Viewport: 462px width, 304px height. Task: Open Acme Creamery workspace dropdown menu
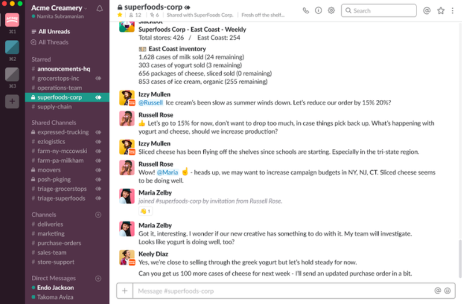[59, 8]
